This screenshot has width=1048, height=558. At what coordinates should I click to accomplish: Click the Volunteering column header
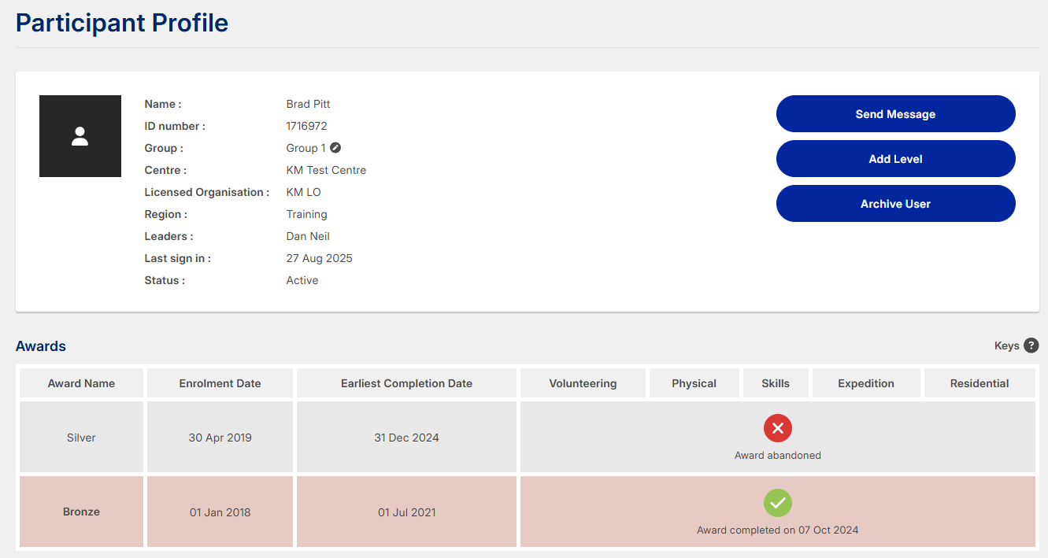[583, 383]
